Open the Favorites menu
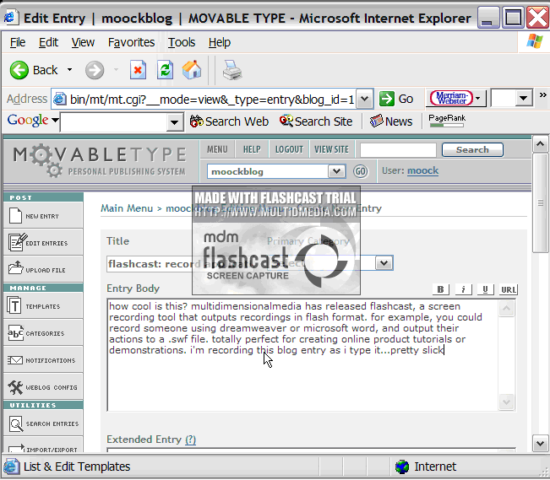The height and width of the screenshot is (480, 550). [131, 42]
